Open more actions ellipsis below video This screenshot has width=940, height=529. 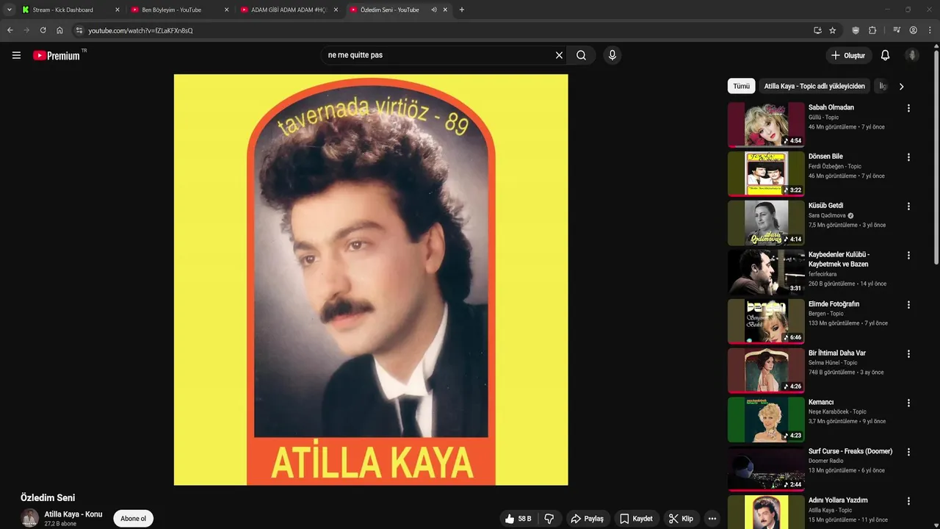712,519
